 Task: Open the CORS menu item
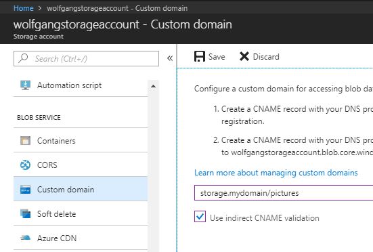pos(81,165)
